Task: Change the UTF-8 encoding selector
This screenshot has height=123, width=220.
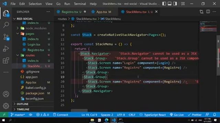Action: [121, 115]
